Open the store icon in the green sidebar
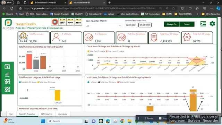Image resolution: width=222 pixels, height=125 pixels. click(7, 82)
